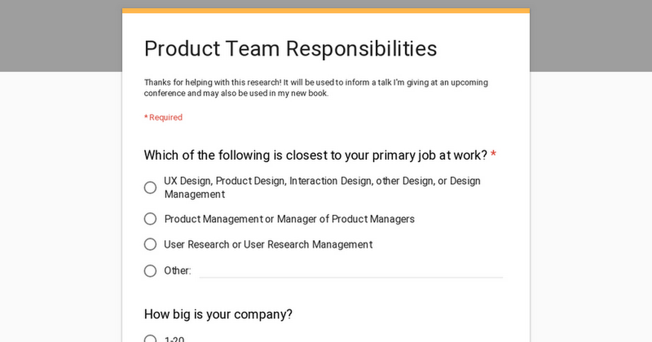The image size is (652, 342).
Task: Click the 'UX Design, Product Design' option label
Action: 322,187
